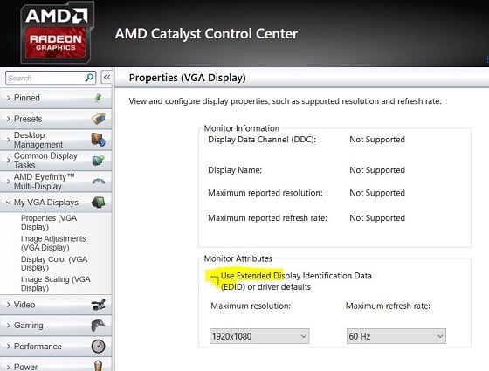Collapse sidebar with double-arrow button
The width and height of the screenshot is (489, 371).
107,78
